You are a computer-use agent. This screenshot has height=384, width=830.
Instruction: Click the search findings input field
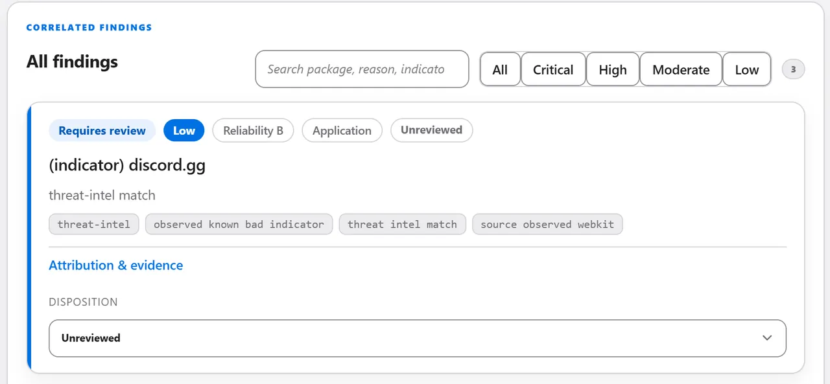[362, 69]
